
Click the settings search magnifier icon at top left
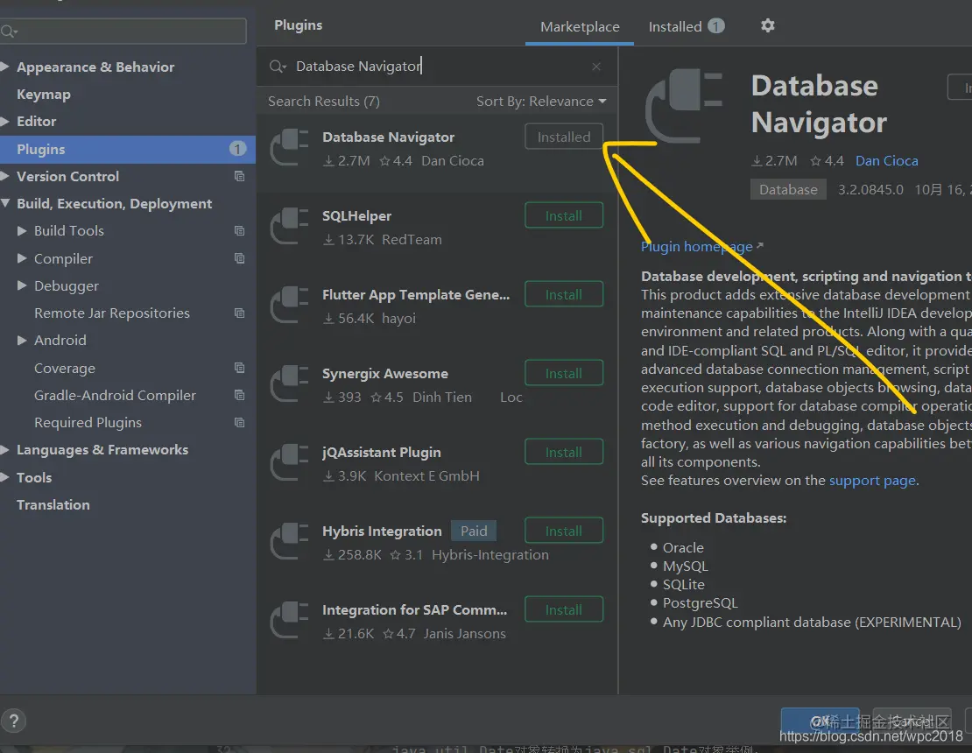[9, 31]
